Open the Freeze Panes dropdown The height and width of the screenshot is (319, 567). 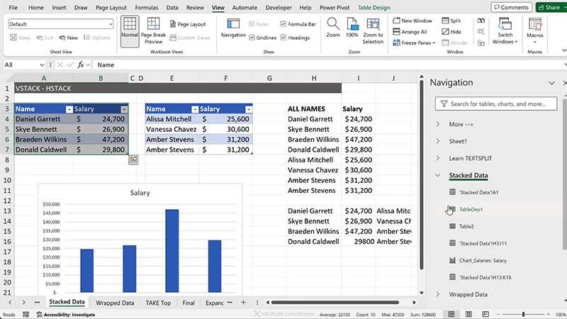414,43
